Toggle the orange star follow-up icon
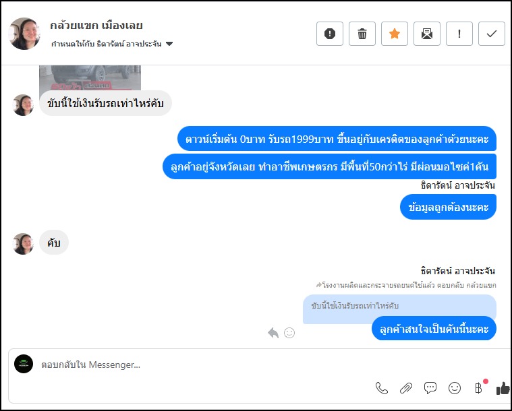This screenshot has width=512, height=411. (395, 34)
